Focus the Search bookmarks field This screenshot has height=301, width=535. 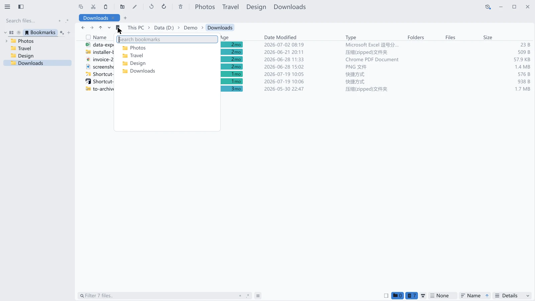167,39
